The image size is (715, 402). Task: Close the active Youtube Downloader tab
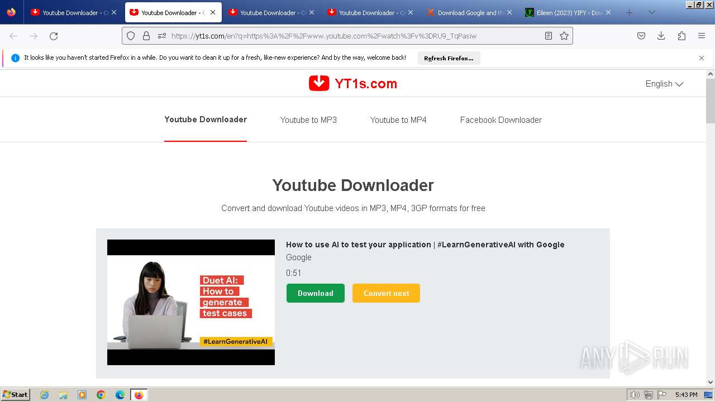pos(213,12)
